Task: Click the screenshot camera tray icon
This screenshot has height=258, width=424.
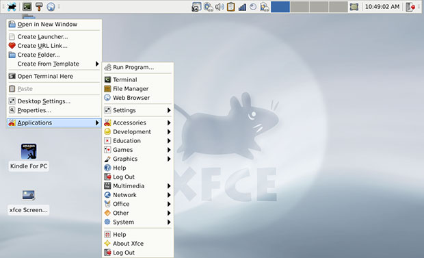Action: click(x=196, y=7)
